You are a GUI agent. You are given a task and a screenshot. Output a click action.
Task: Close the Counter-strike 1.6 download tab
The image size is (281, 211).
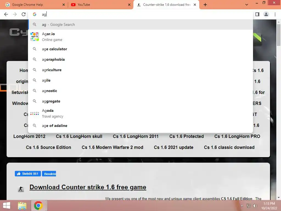tap(195, 5)
